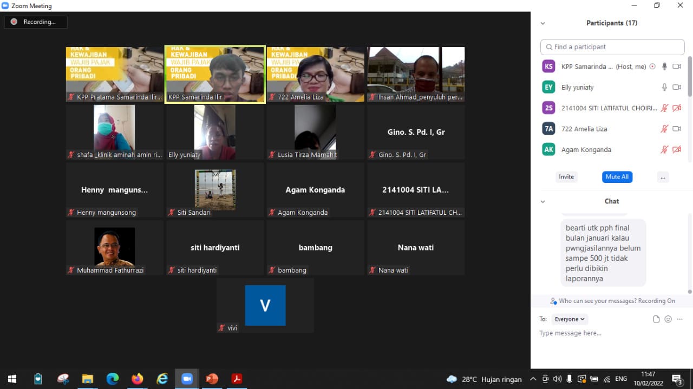Open chat more options ellipsis
The width and height of the screenshot is (693, 389).
click(x=680, y=319)
